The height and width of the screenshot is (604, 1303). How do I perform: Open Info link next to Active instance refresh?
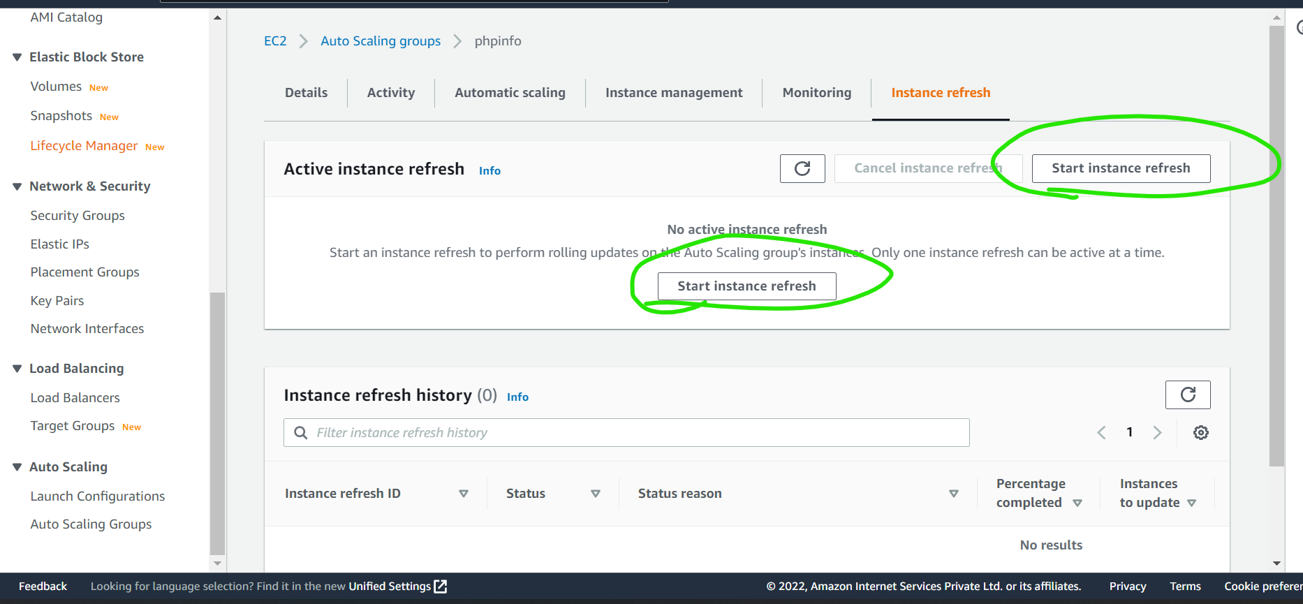(x=489, y=171)
